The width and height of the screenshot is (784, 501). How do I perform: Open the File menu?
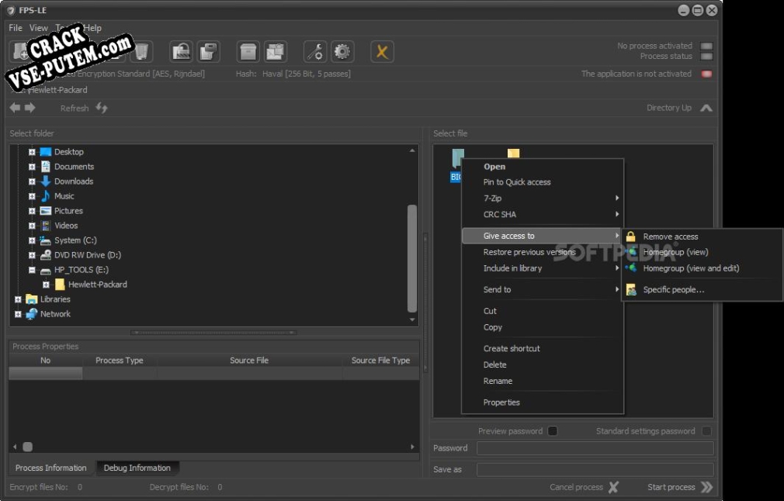tap(16, 28)
